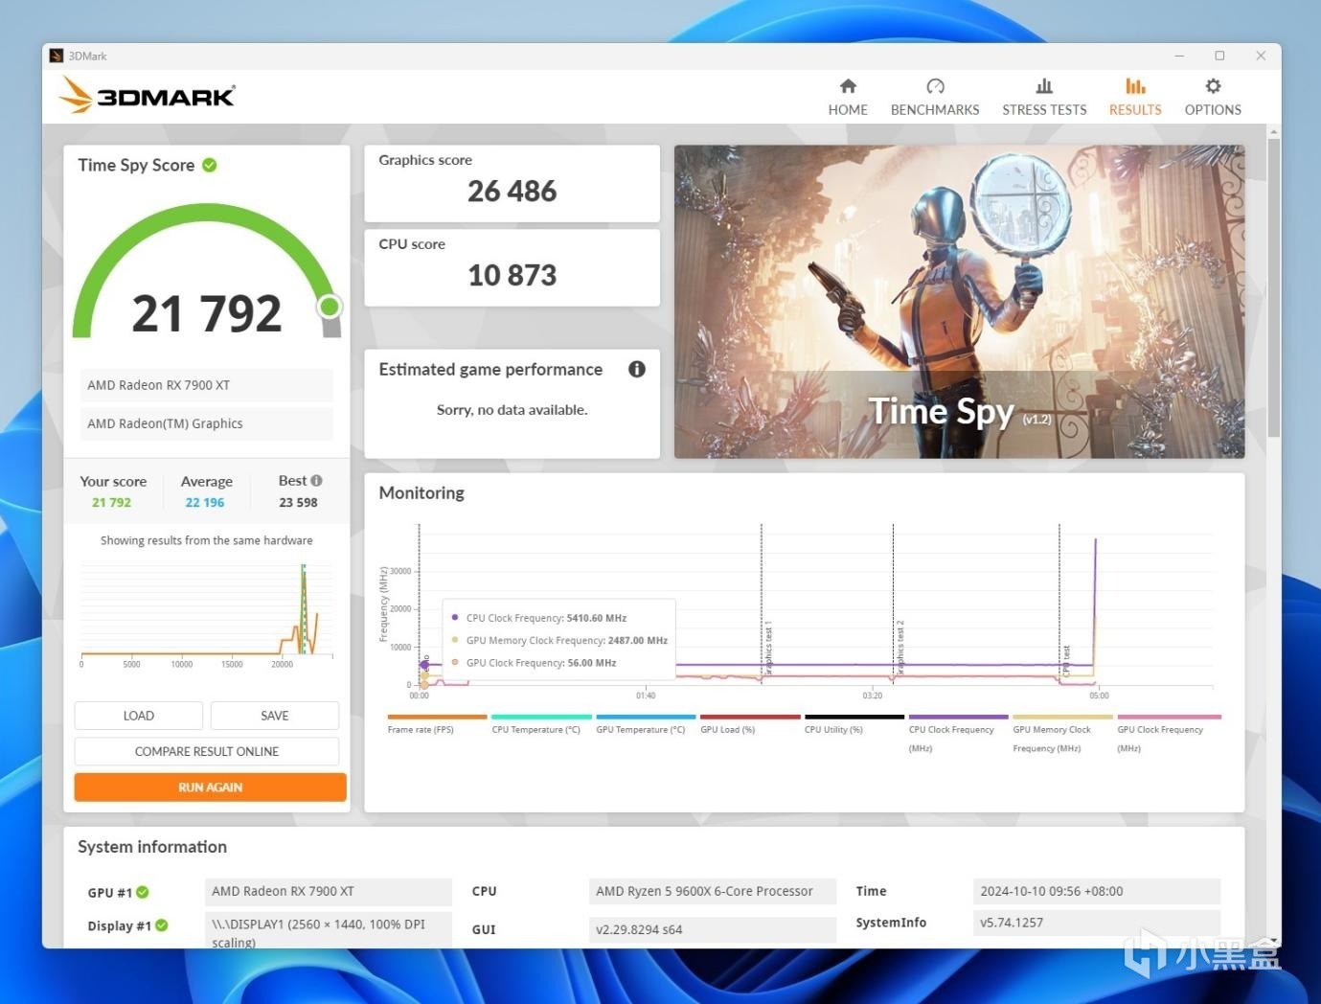This screenshot has width=1321, height=1004.
Task: Click the GUI version v2.29.8294 s64
Action: (712, 929)
